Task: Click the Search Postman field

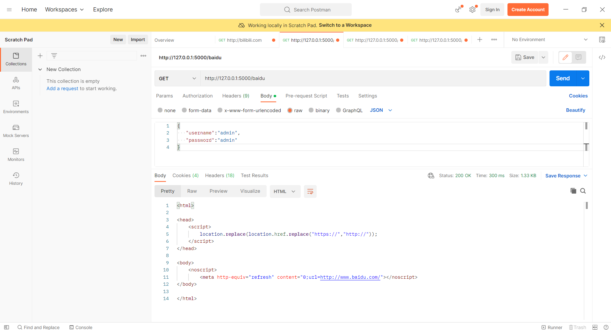Action: [x=306, y=10]
